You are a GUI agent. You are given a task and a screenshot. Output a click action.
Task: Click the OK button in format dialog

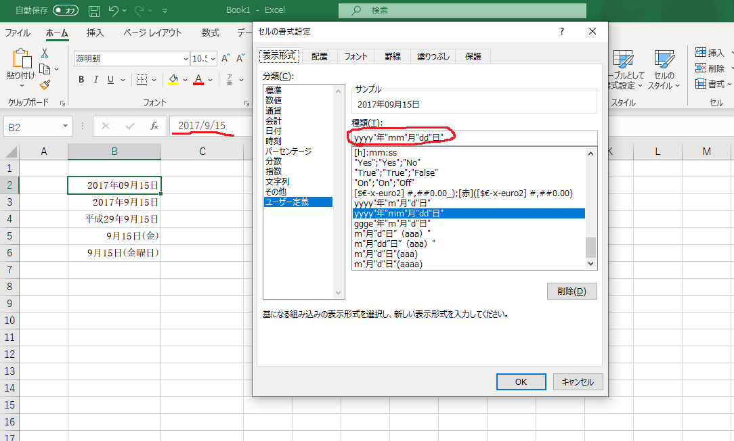point(521,381)
